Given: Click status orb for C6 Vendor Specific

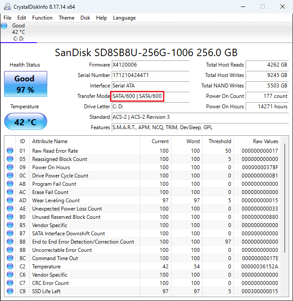Looking at the screenshot, I should pos(10,274).
